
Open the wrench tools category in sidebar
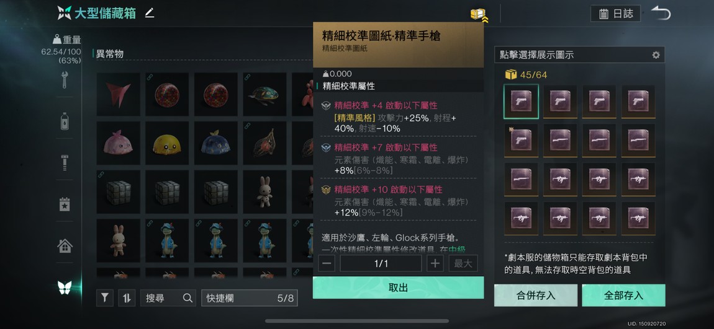tap(65, 79)
